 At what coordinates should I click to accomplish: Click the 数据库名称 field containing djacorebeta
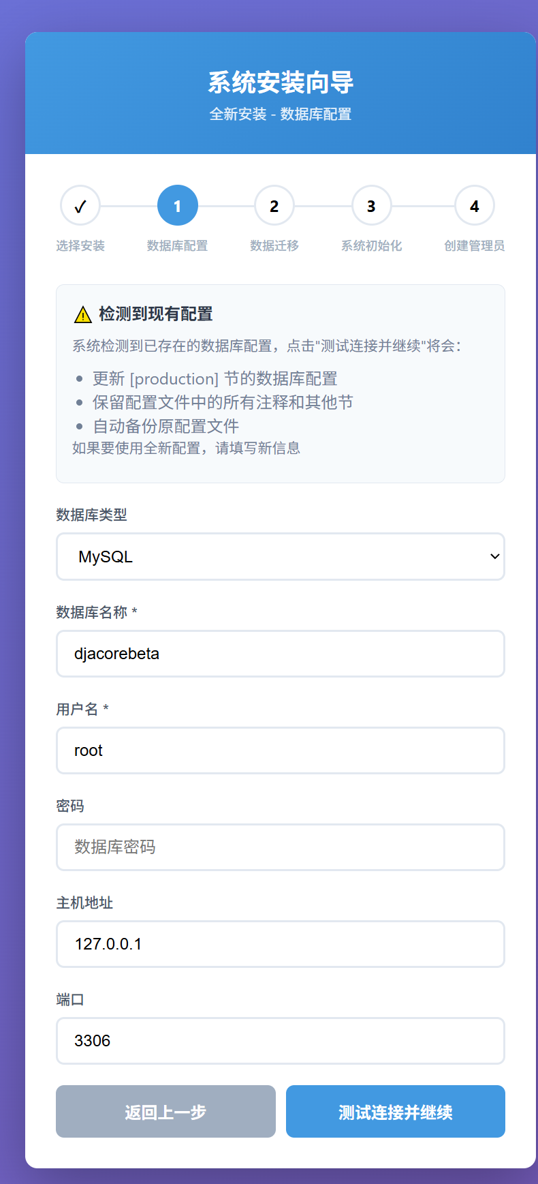point(280,654)
